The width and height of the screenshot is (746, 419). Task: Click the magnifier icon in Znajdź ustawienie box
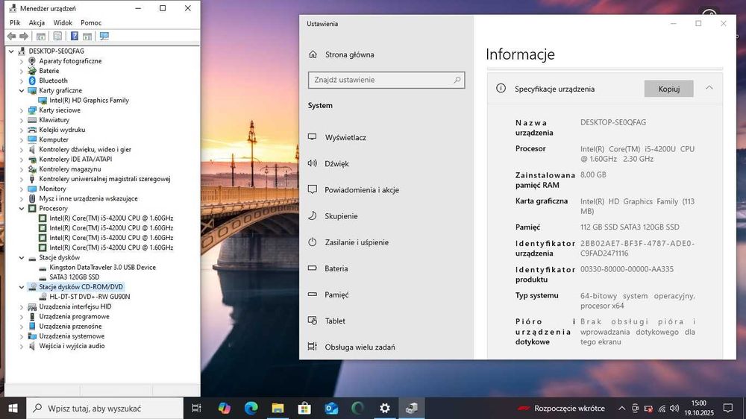coord(457,80)
